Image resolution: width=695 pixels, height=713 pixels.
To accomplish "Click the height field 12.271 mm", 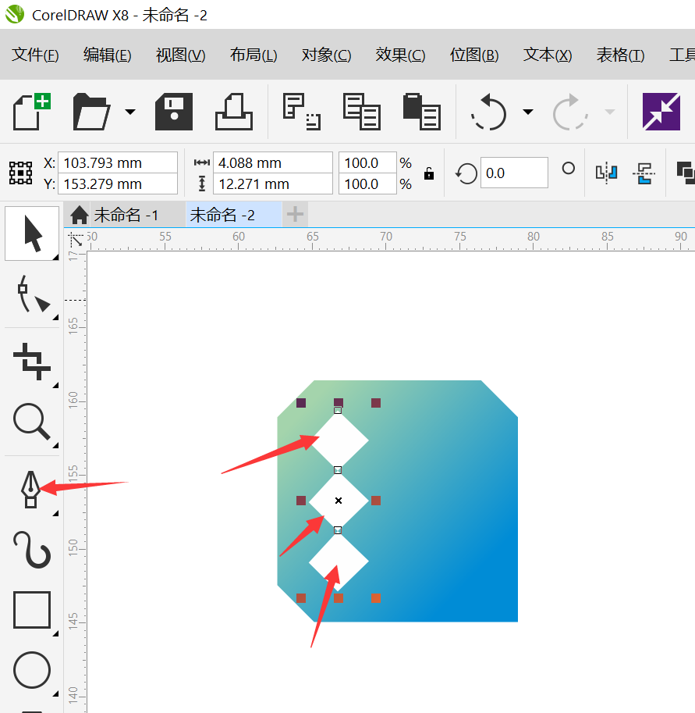I will pos(273,184).
